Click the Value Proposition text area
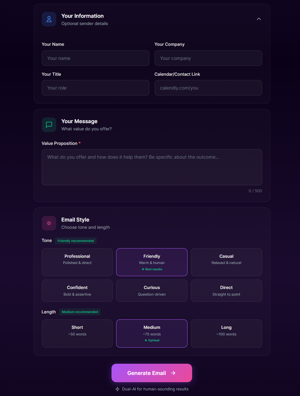 tap(152, 167)
